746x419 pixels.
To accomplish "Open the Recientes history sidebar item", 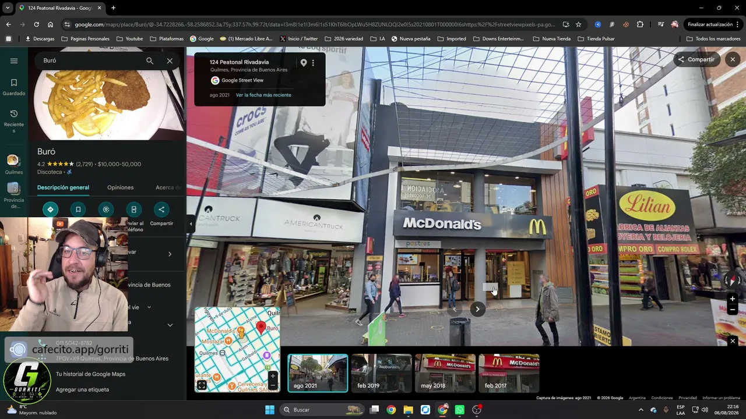I will pos(14,121).
